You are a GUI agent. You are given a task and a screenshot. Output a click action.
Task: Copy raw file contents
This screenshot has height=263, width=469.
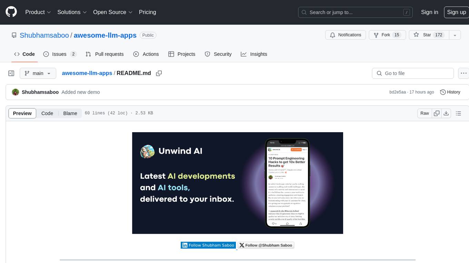tap(437, 113)
